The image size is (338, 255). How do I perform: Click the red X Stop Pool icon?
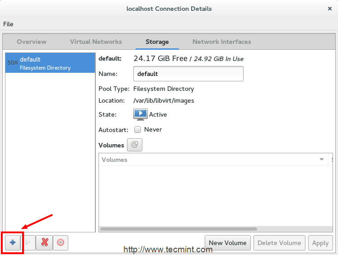click(x=44, y=242)
